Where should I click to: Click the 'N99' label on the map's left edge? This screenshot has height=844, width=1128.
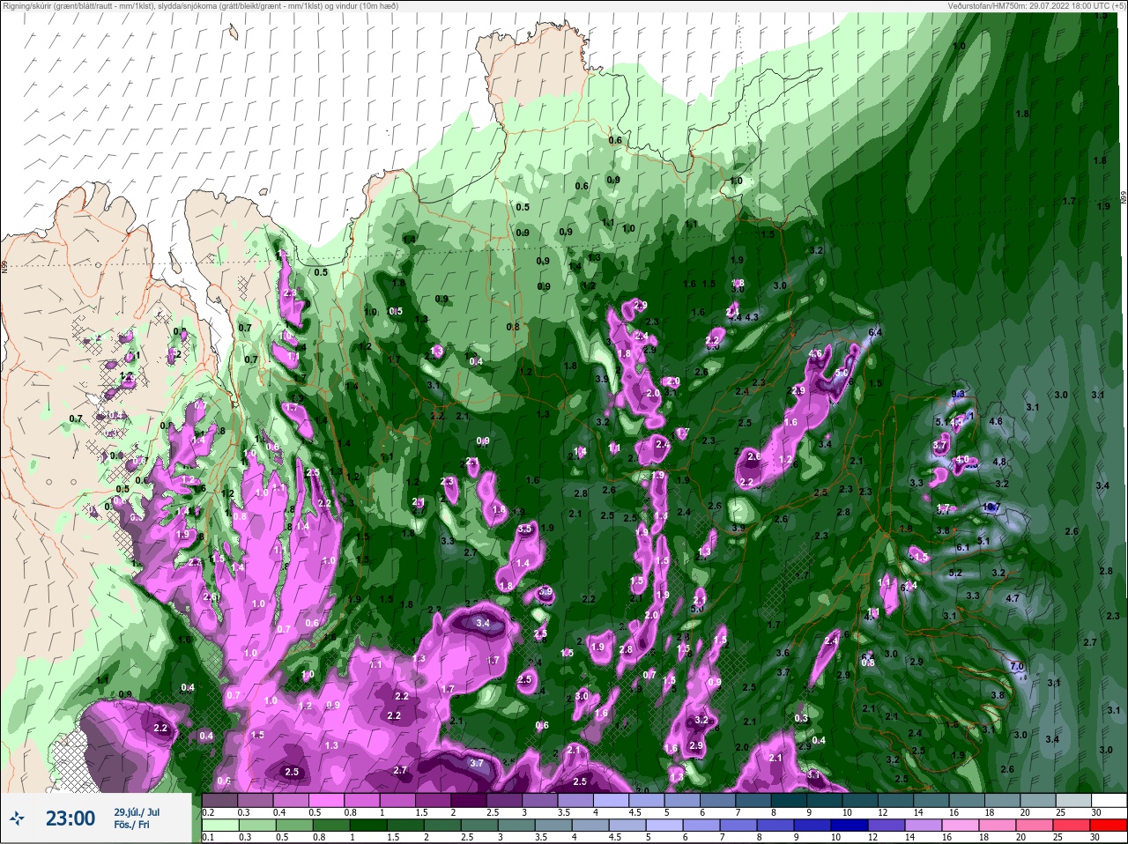[4, 265]
